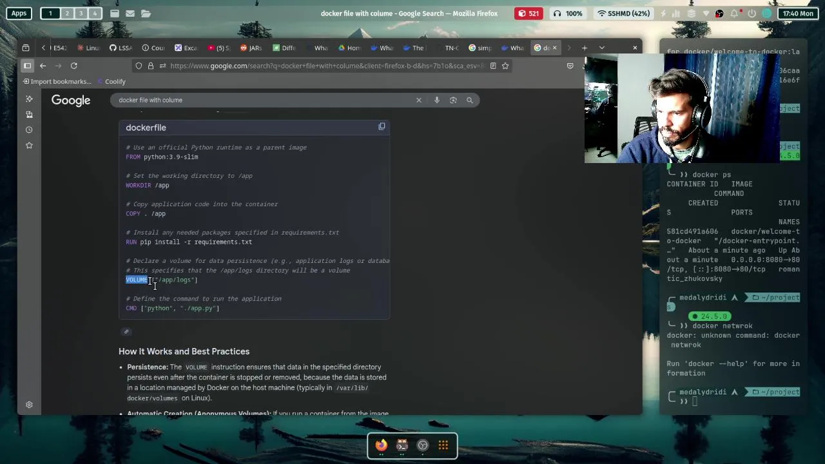The width and height of the screenshot is (825, 464).
Task: Click the Google search magnifier button
Action: 470,100
